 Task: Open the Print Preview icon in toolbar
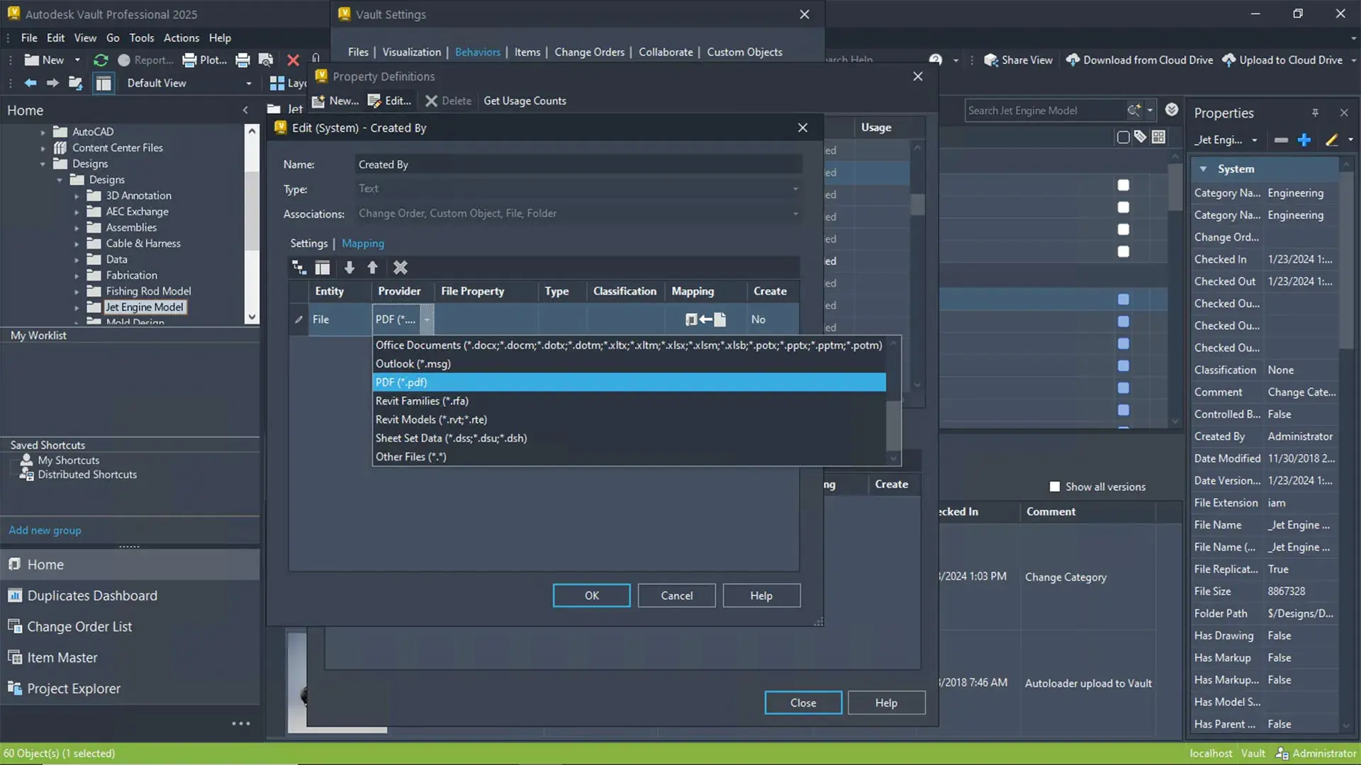point(266,60)
